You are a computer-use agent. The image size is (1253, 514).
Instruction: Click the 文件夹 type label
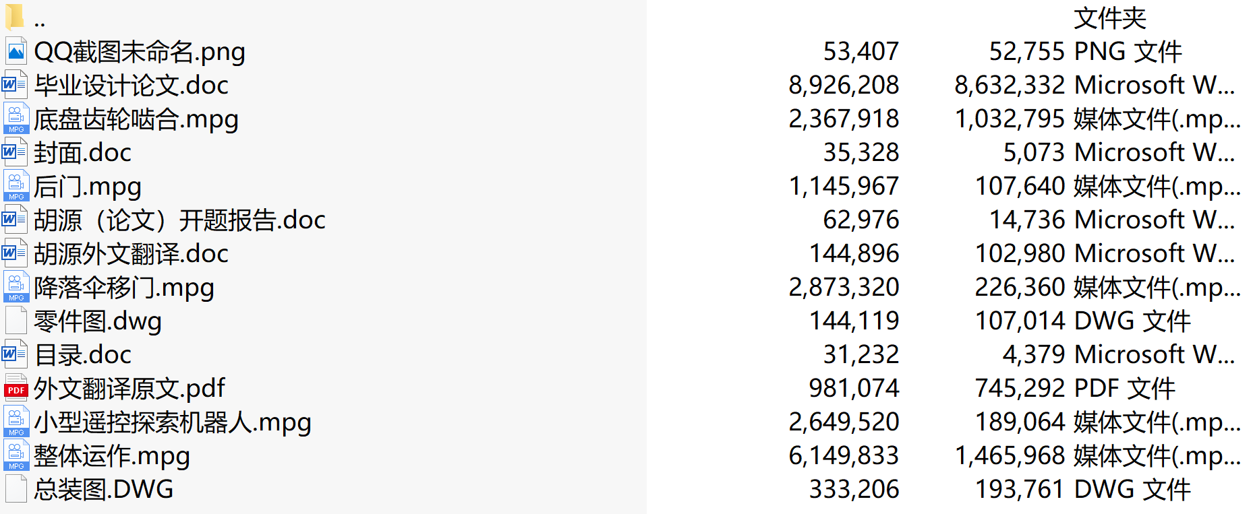click(x=1110, y=18)
